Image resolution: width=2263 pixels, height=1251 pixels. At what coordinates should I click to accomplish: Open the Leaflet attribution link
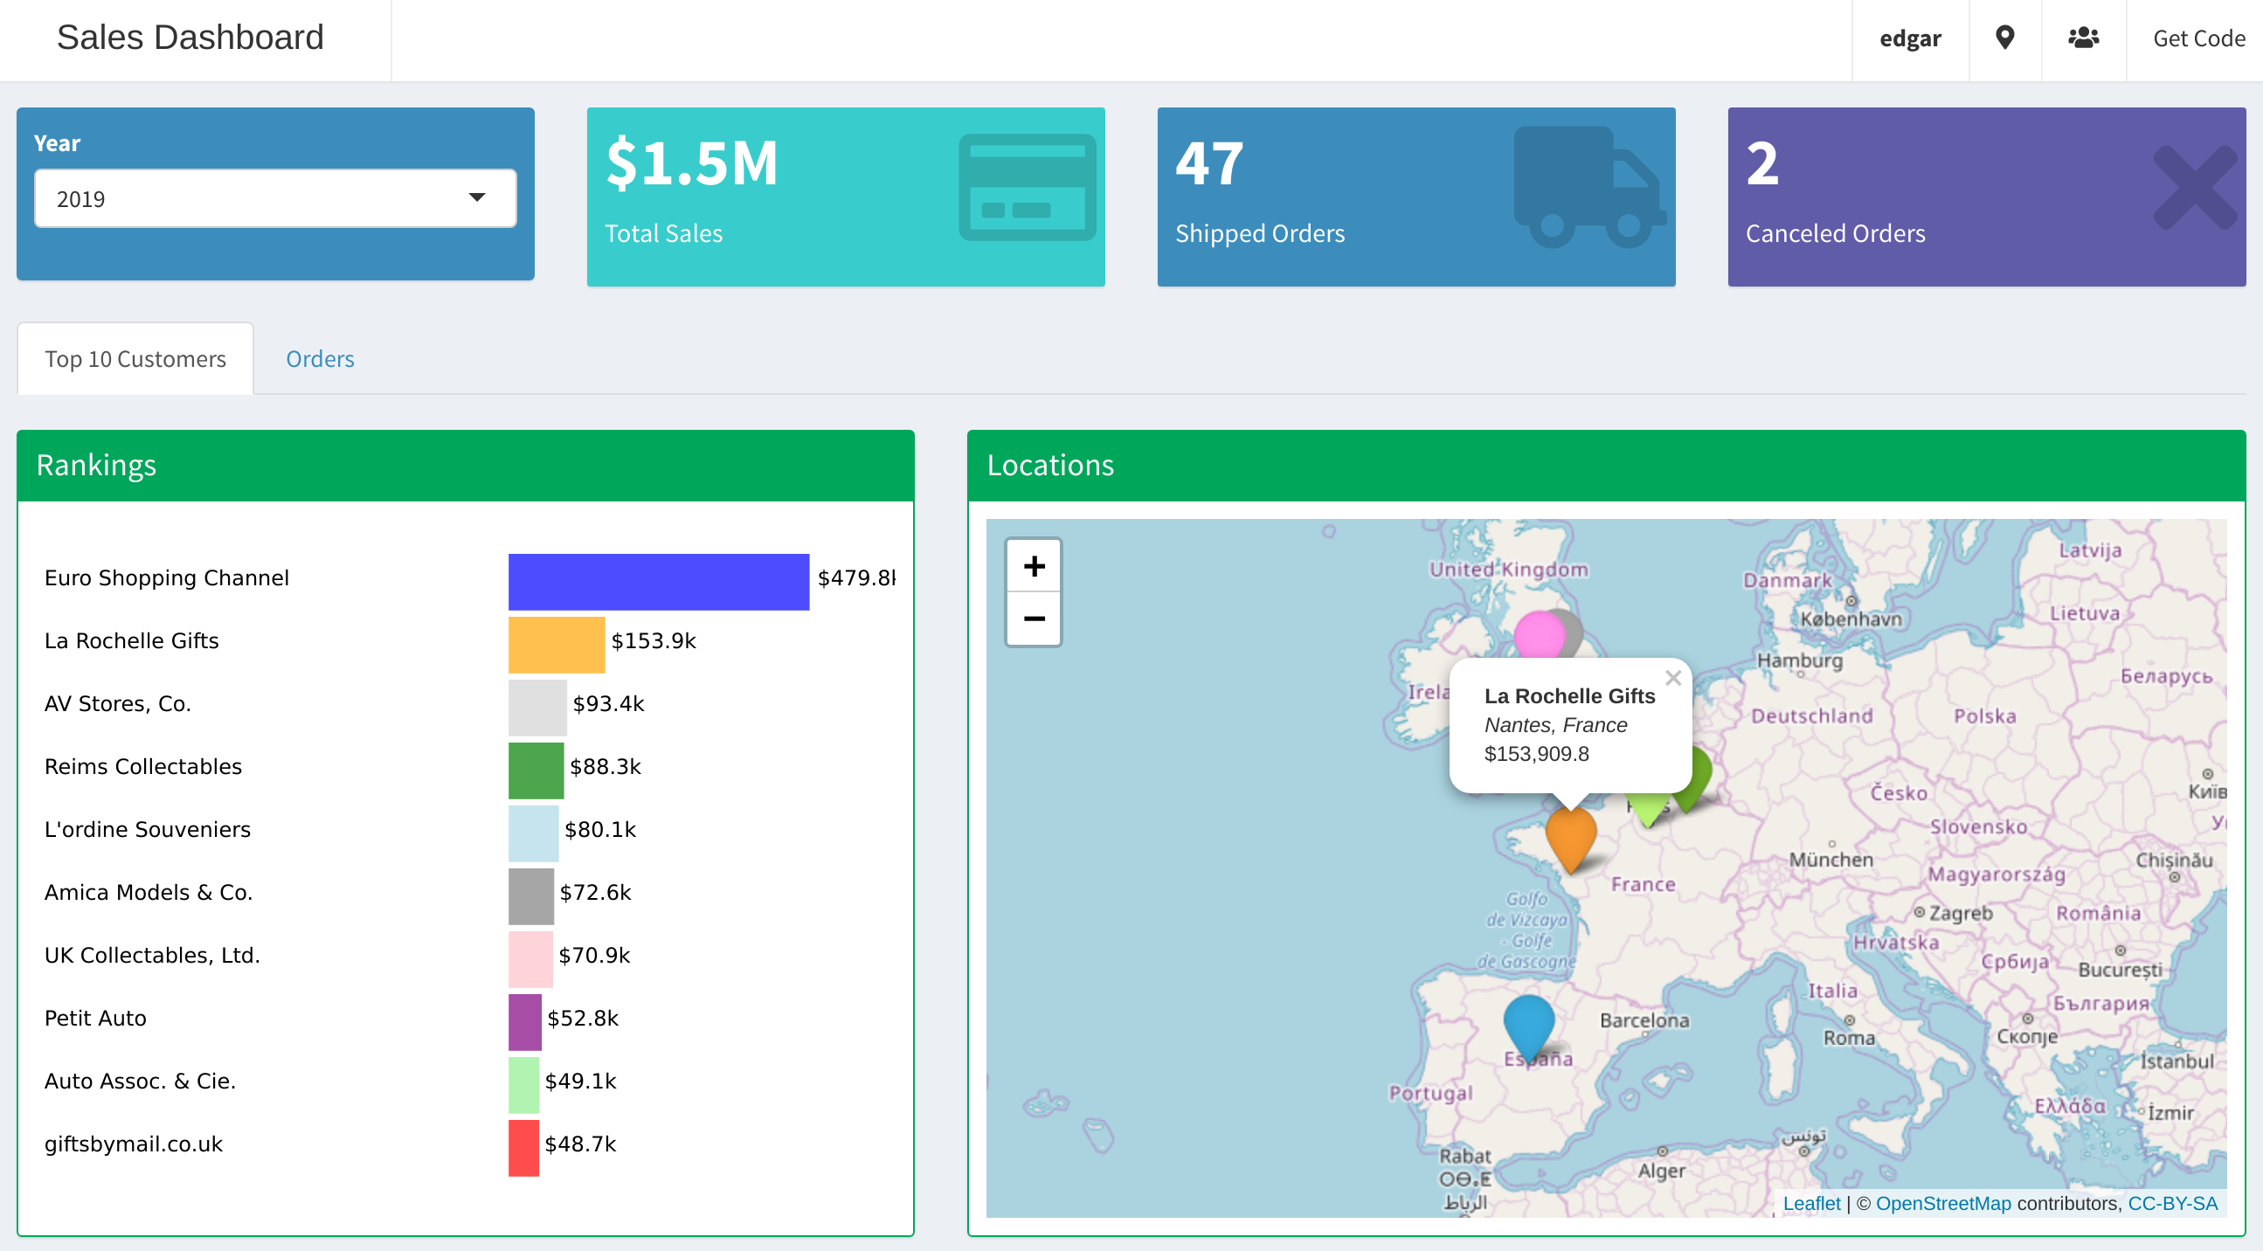[1810, 1204]
